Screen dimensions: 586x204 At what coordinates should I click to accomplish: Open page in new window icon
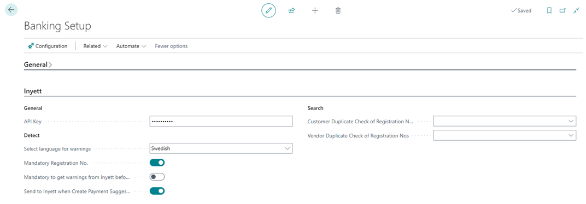[562, 10]
